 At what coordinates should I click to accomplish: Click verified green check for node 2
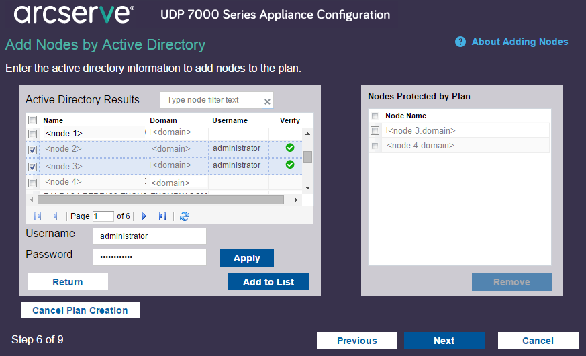pos(290,148)
